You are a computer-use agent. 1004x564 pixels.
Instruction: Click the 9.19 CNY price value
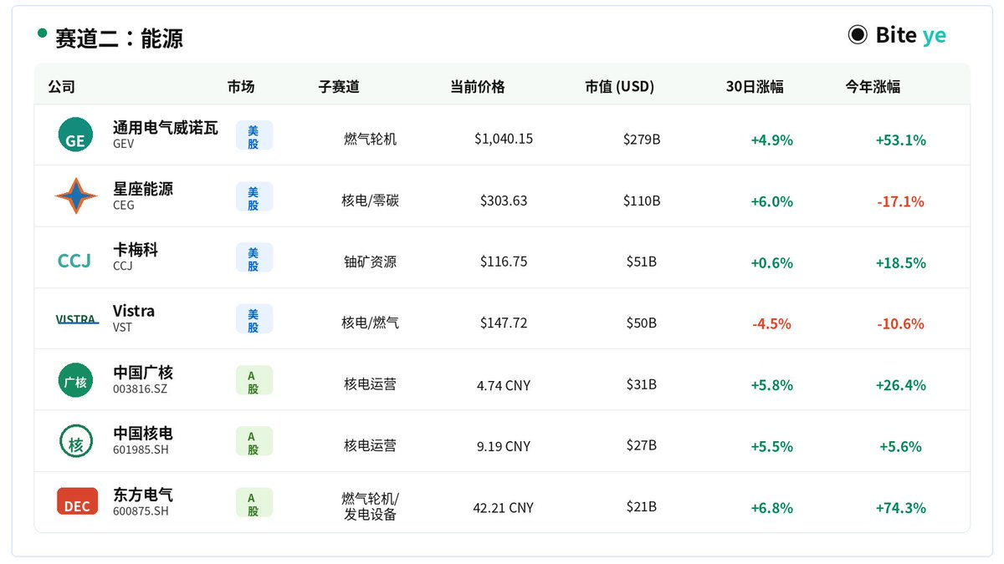(504, 446)
